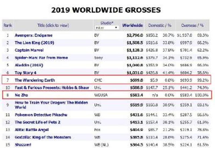Open the Avengers: Endgame title link

34,35
